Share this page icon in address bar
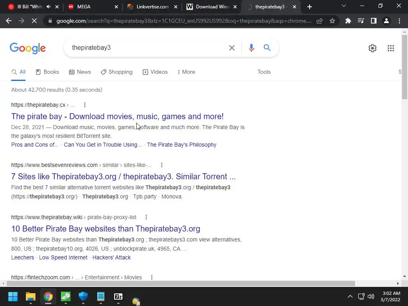The image size is (408, 306). tap(320, 21)
